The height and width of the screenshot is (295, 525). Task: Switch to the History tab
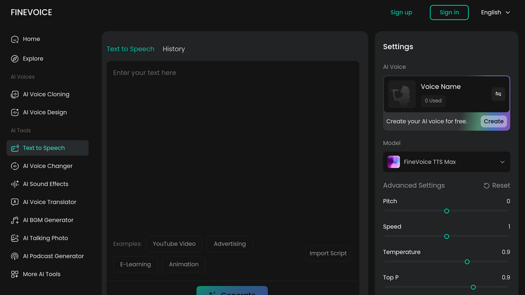[x=174, y=49]
